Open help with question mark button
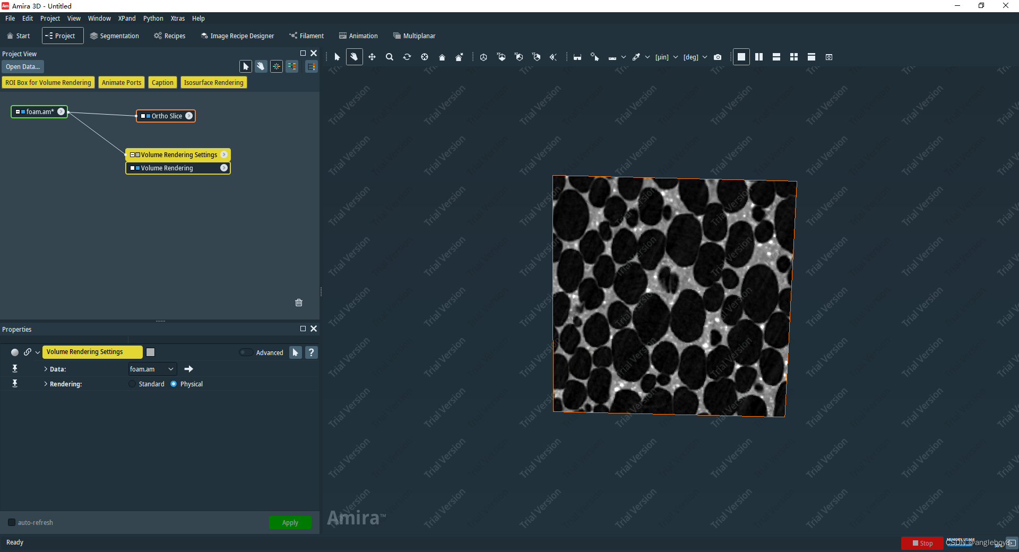 pos(312,352)
